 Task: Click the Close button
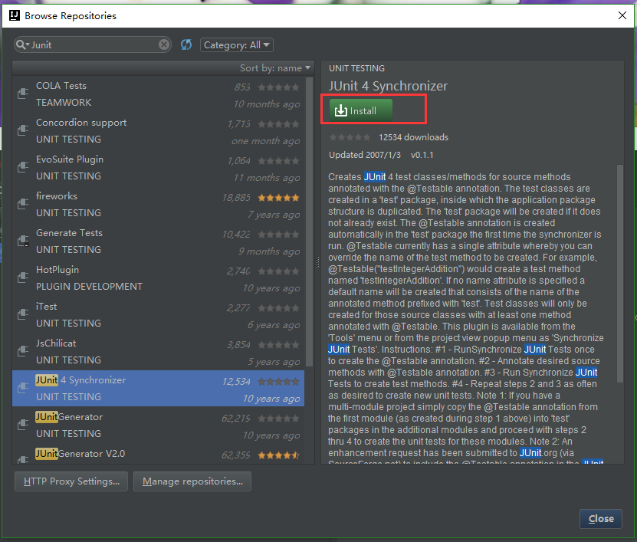[600, 518]
